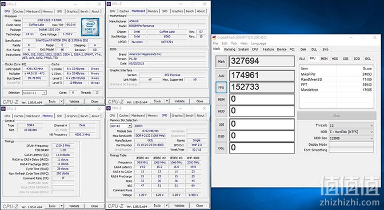
Task: Click Validate in the SPD tab window
Action: click(179, 205)
